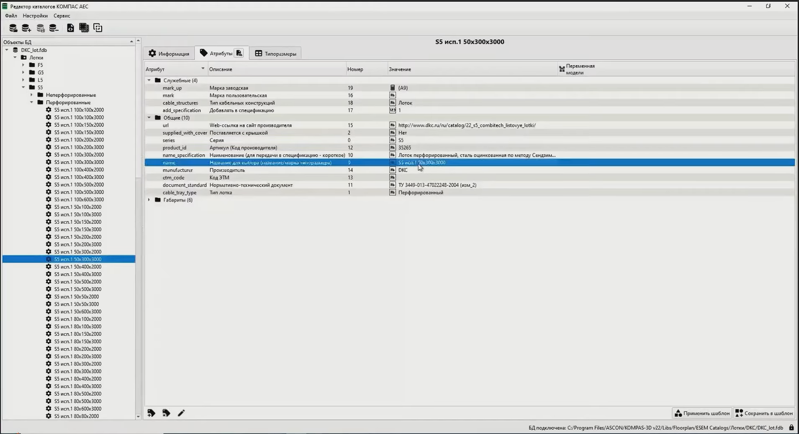The image size is (799, 434).
Task: Click the code file icon in toolbar
Action: (70, 28)
